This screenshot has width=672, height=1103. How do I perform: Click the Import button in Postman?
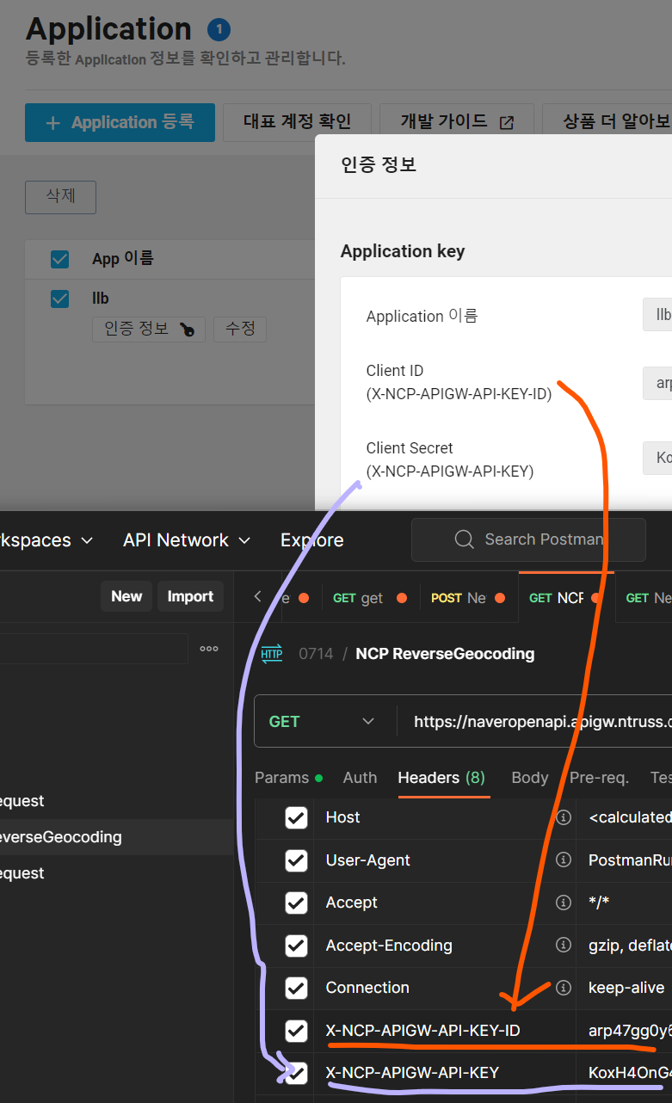tap(190, 596)
